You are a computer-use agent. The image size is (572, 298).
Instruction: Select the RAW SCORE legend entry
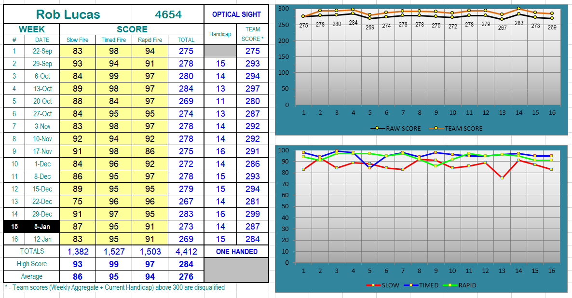395,128
